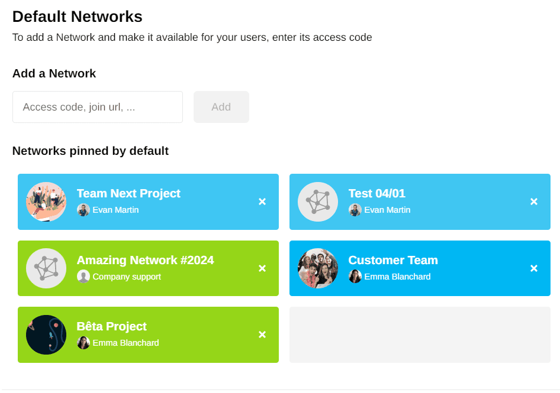This screenshot has height=393, width=560.
Task: Remove Test 04/01 network with X
Action: click(534, 202)
